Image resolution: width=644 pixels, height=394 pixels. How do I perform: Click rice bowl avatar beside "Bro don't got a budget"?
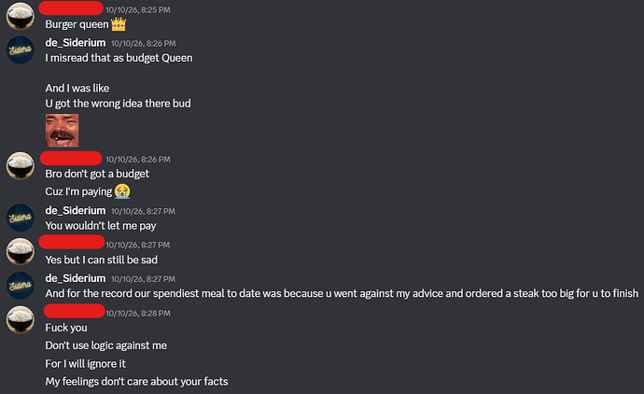21,166
